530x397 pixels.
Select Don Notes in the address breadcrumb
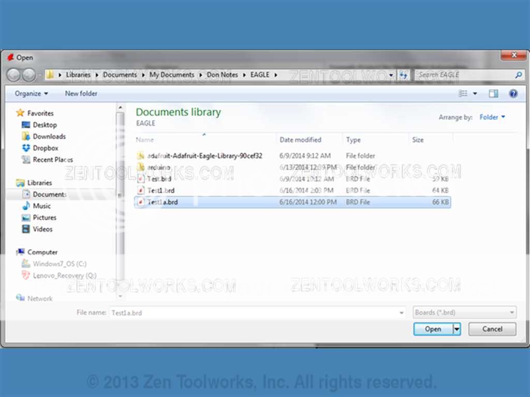[222, 75]
